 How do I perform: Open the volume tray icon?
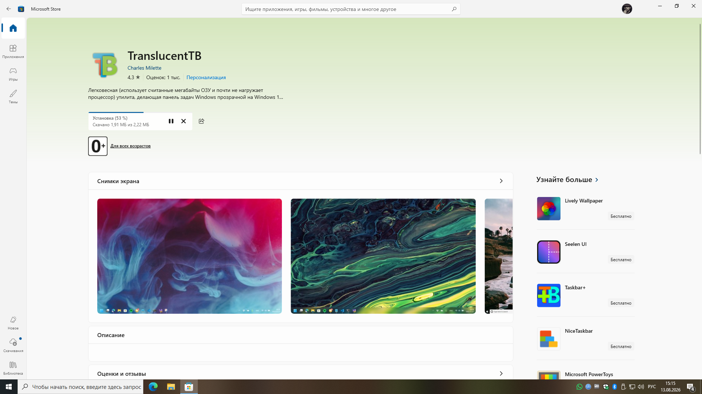click(641, 387)
